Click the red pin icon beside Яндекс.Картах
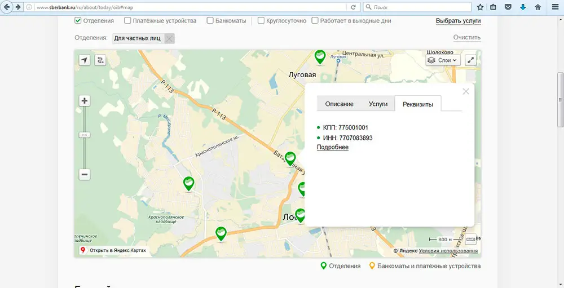The image size is (564, 288). 83,250
